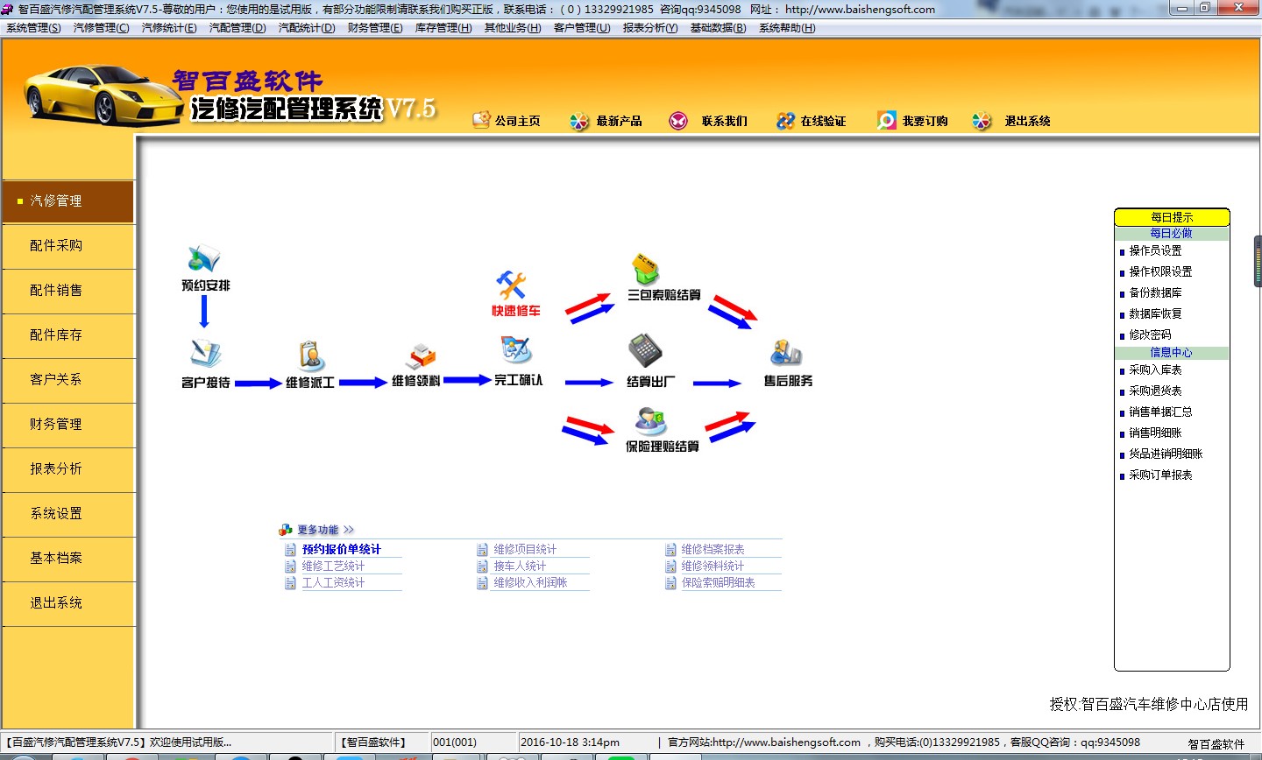The height and width of the screenshot is (760, 1262).
Task: Select the 配件采购 sidebar tab
Action: (x=67, y=246)
